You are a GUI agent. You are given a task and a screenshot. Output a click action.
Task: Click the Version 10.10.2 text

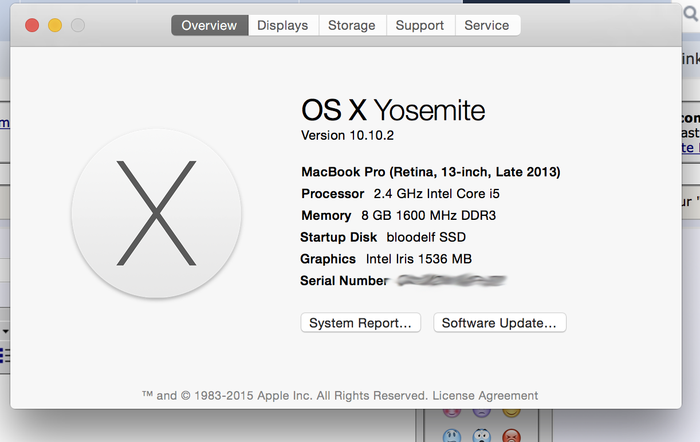pos(347,136)
